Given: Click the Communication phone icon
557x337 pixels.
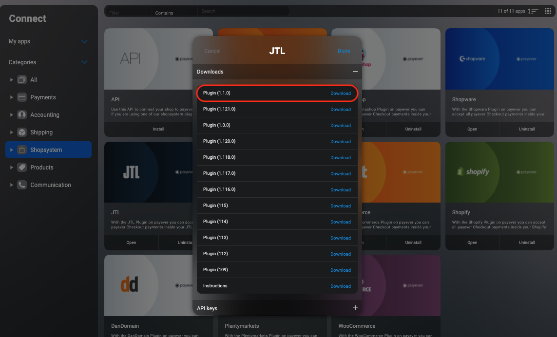Looking at the screenshot, I should (22, 185).
